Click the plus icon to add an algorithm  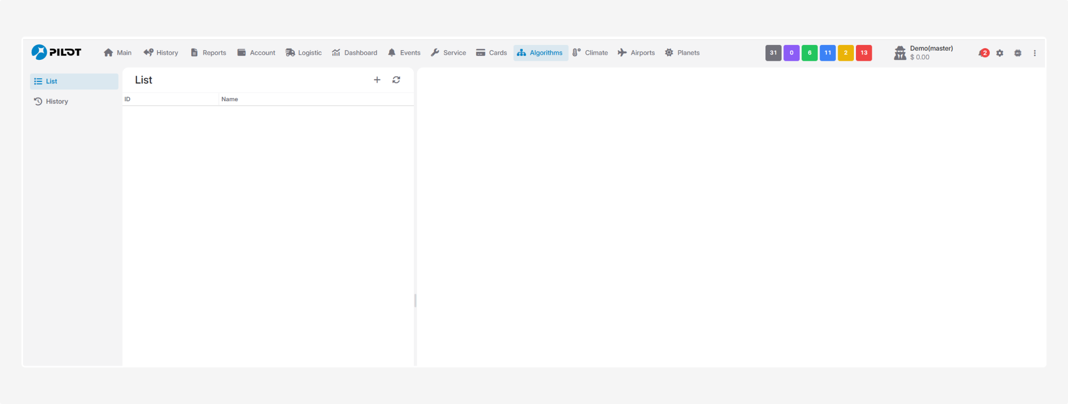[x=377, y=80]
